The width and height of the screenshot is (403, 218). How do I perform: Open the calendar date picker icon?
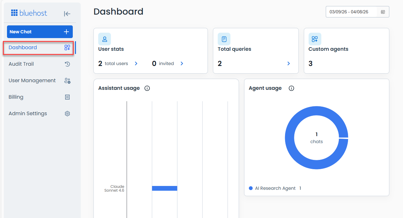[x=383, y=12]
